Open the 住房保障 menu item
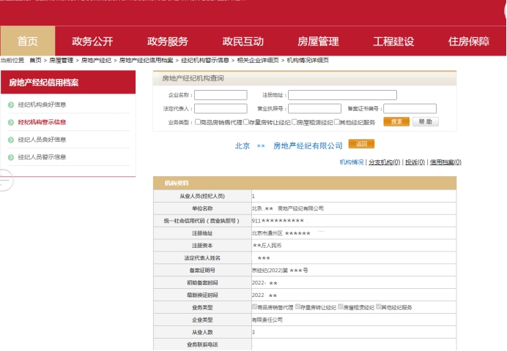 [x=469, y=41]
